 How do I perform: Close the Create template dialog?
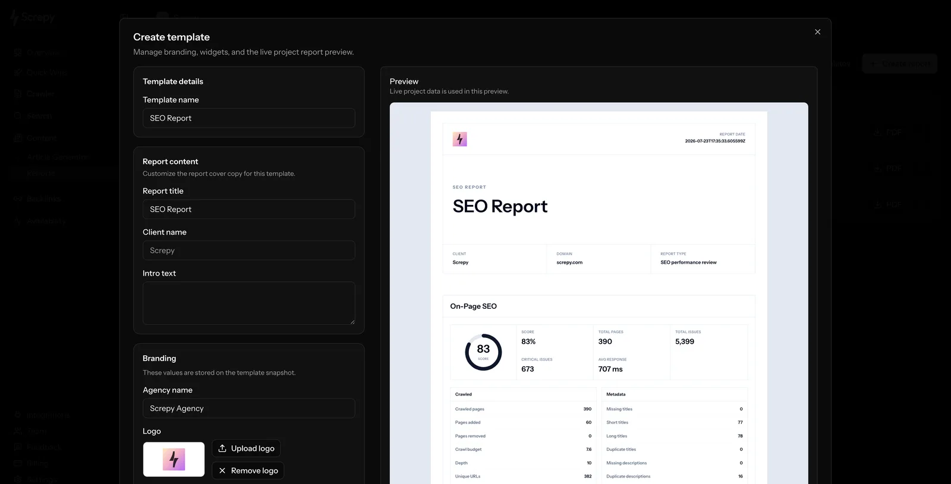tap(817, 32)
